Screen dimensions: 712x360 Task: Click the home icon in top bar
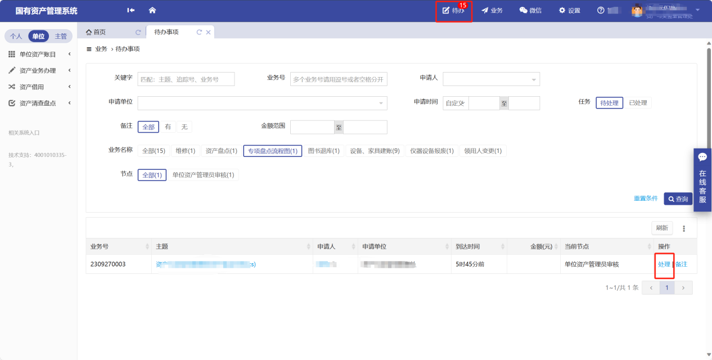tap(152, 11)
